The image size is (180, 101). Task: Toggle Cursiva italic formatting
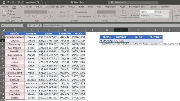[x=29, y=16]
